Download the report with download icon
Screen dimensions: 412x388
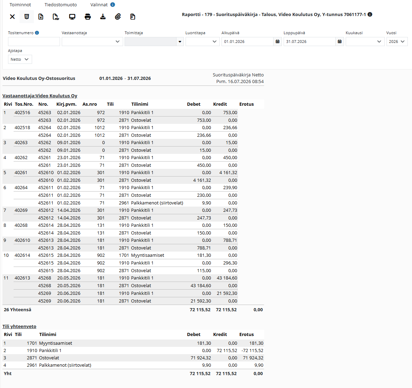click(103, 17)
